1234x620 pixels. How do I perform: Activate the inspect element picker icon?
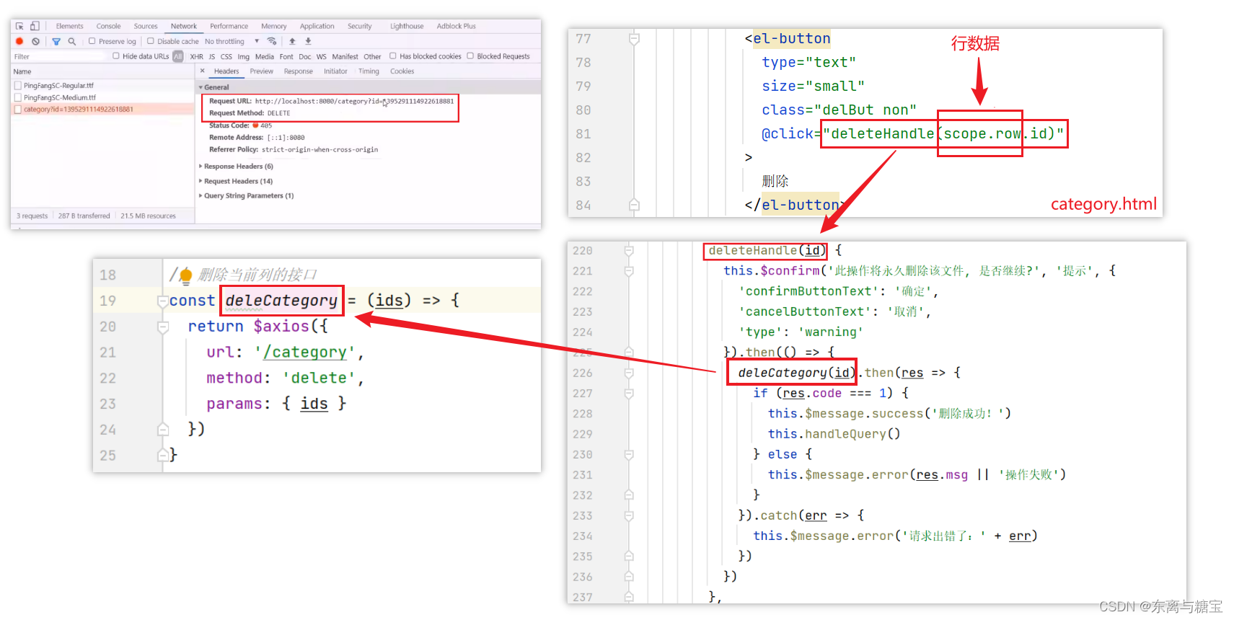(19, 26)
